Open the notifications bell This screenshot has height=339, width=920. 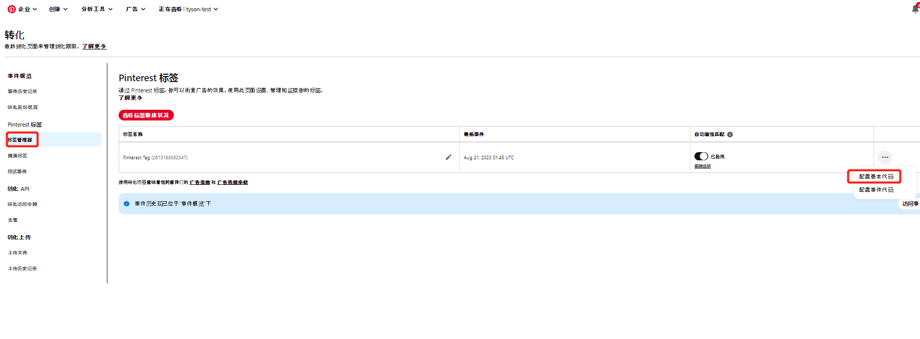(915, 9)
